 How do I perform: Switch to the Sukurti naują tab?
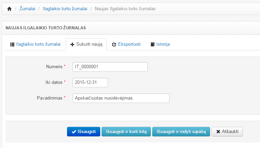point(86,44)
